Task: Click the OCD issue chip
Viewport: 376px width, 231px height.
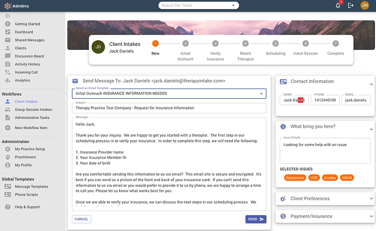Action: (314, 178)
